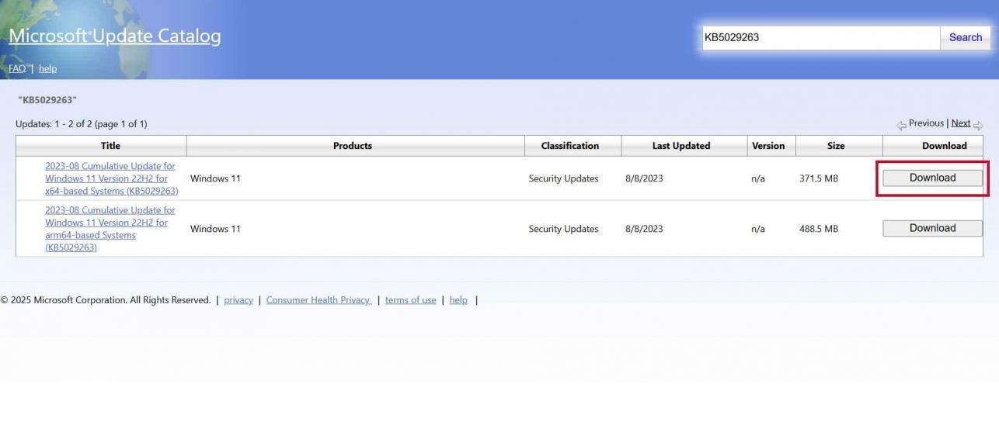Download the 371.5 MB x64 update
The height and width of the screenshot is (446, 999).
click(x=932, y=178)
